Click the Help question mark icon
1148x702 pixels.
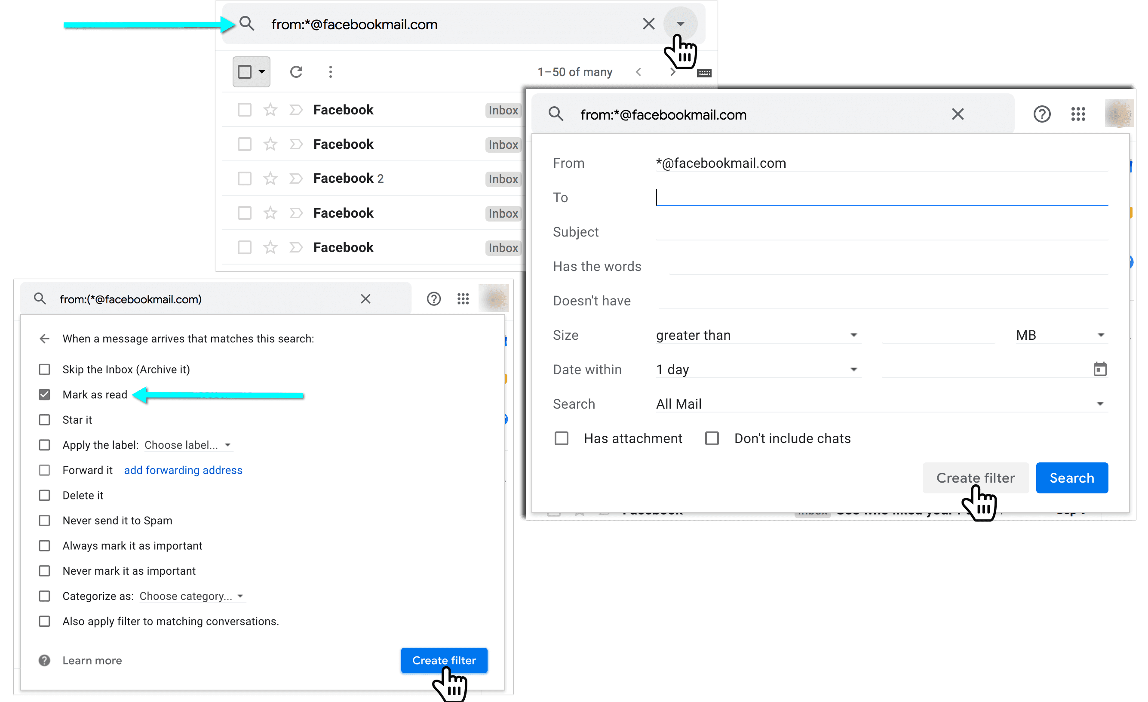(1043, 114)
